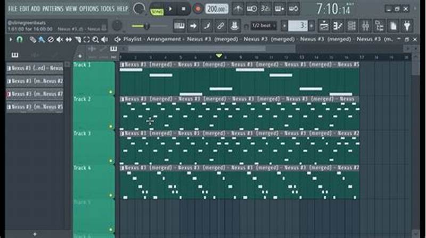This screenshot has width=426, height=238.
Task: Toggle the 3-2-1 recording countdown
Action: (x=265, y=9)
